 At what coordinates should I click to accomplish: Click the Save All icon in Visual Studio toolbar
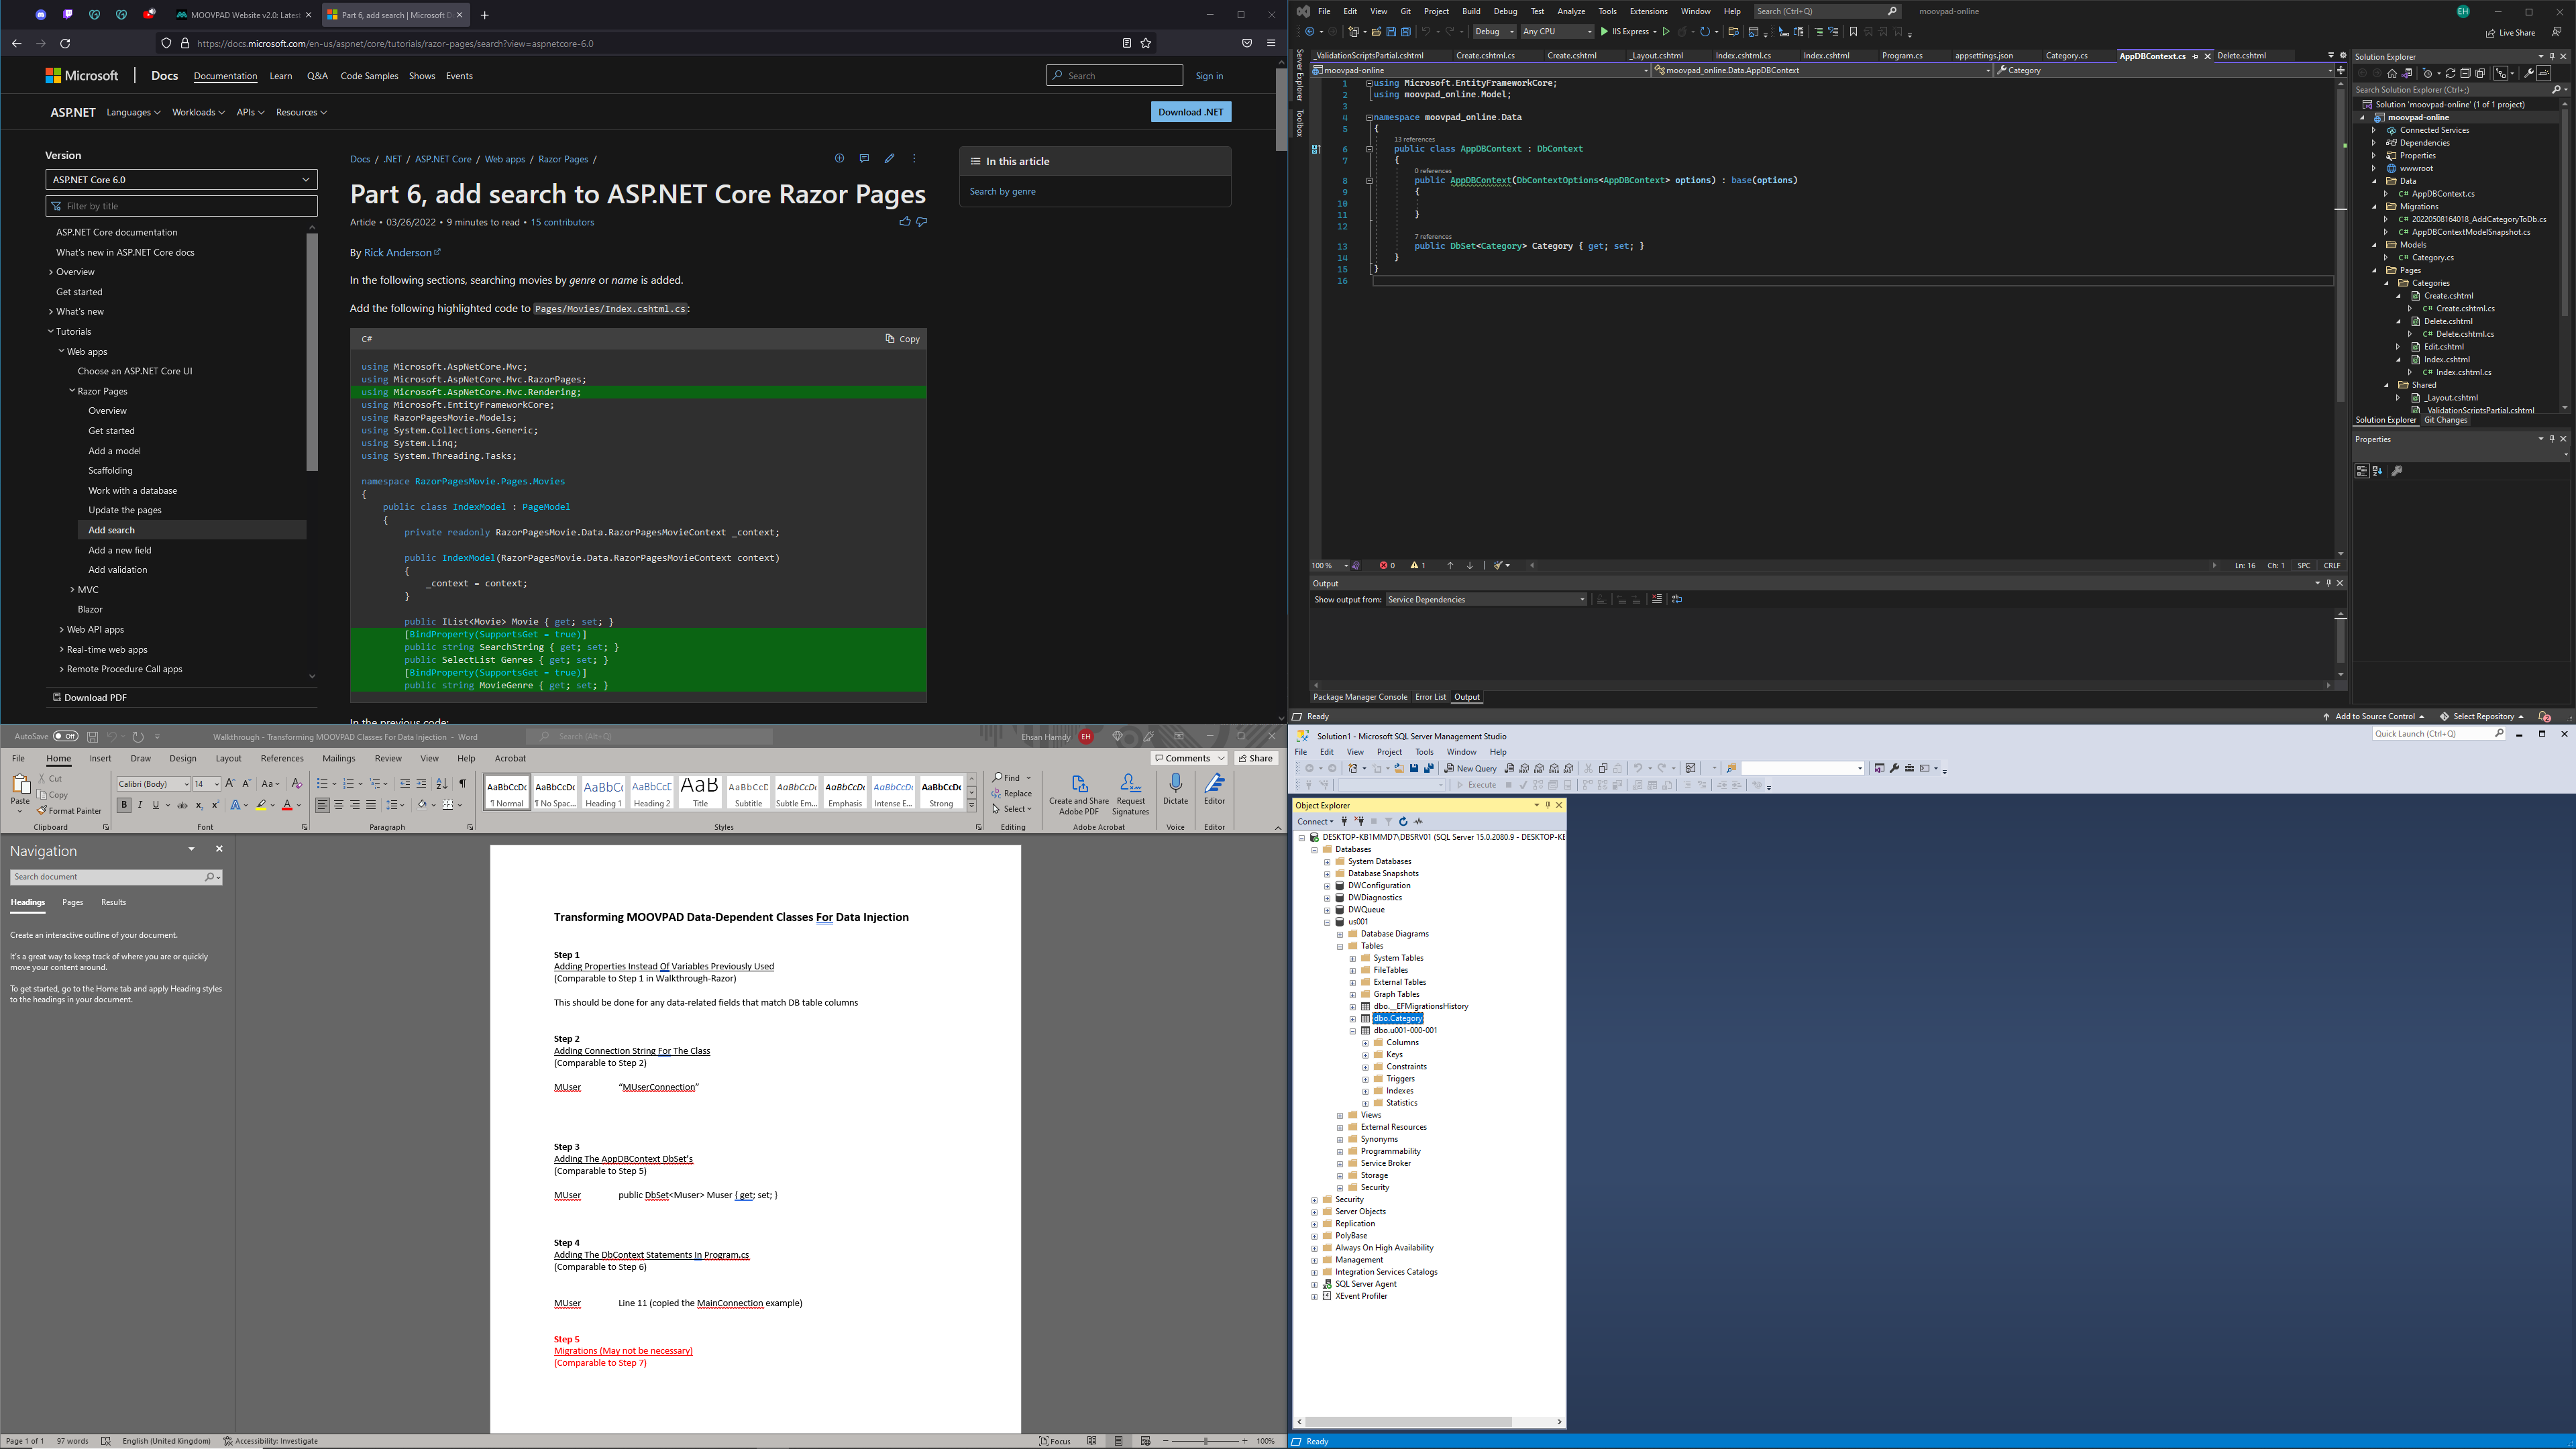tap(1405, 32)
